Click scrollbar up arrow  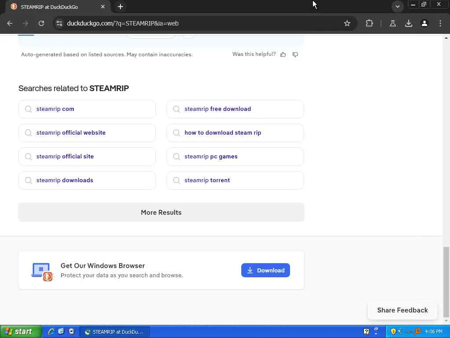[x=446, y=38]
